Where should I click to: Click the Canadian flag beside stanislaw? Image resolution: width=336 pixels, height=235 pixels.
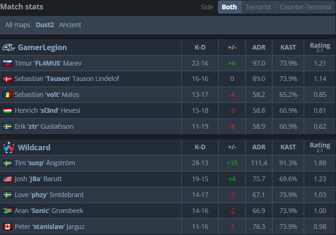(x=7, y=227)
